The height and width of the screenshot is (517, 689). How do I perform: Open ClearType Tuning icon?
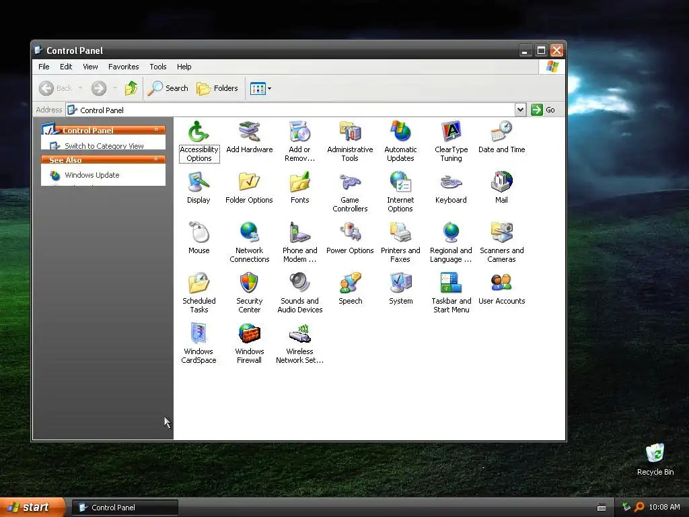tap(451, 131)
